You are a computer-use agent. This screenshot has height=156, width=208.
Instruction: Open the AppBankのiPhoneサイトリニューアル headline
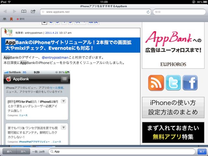69,45
